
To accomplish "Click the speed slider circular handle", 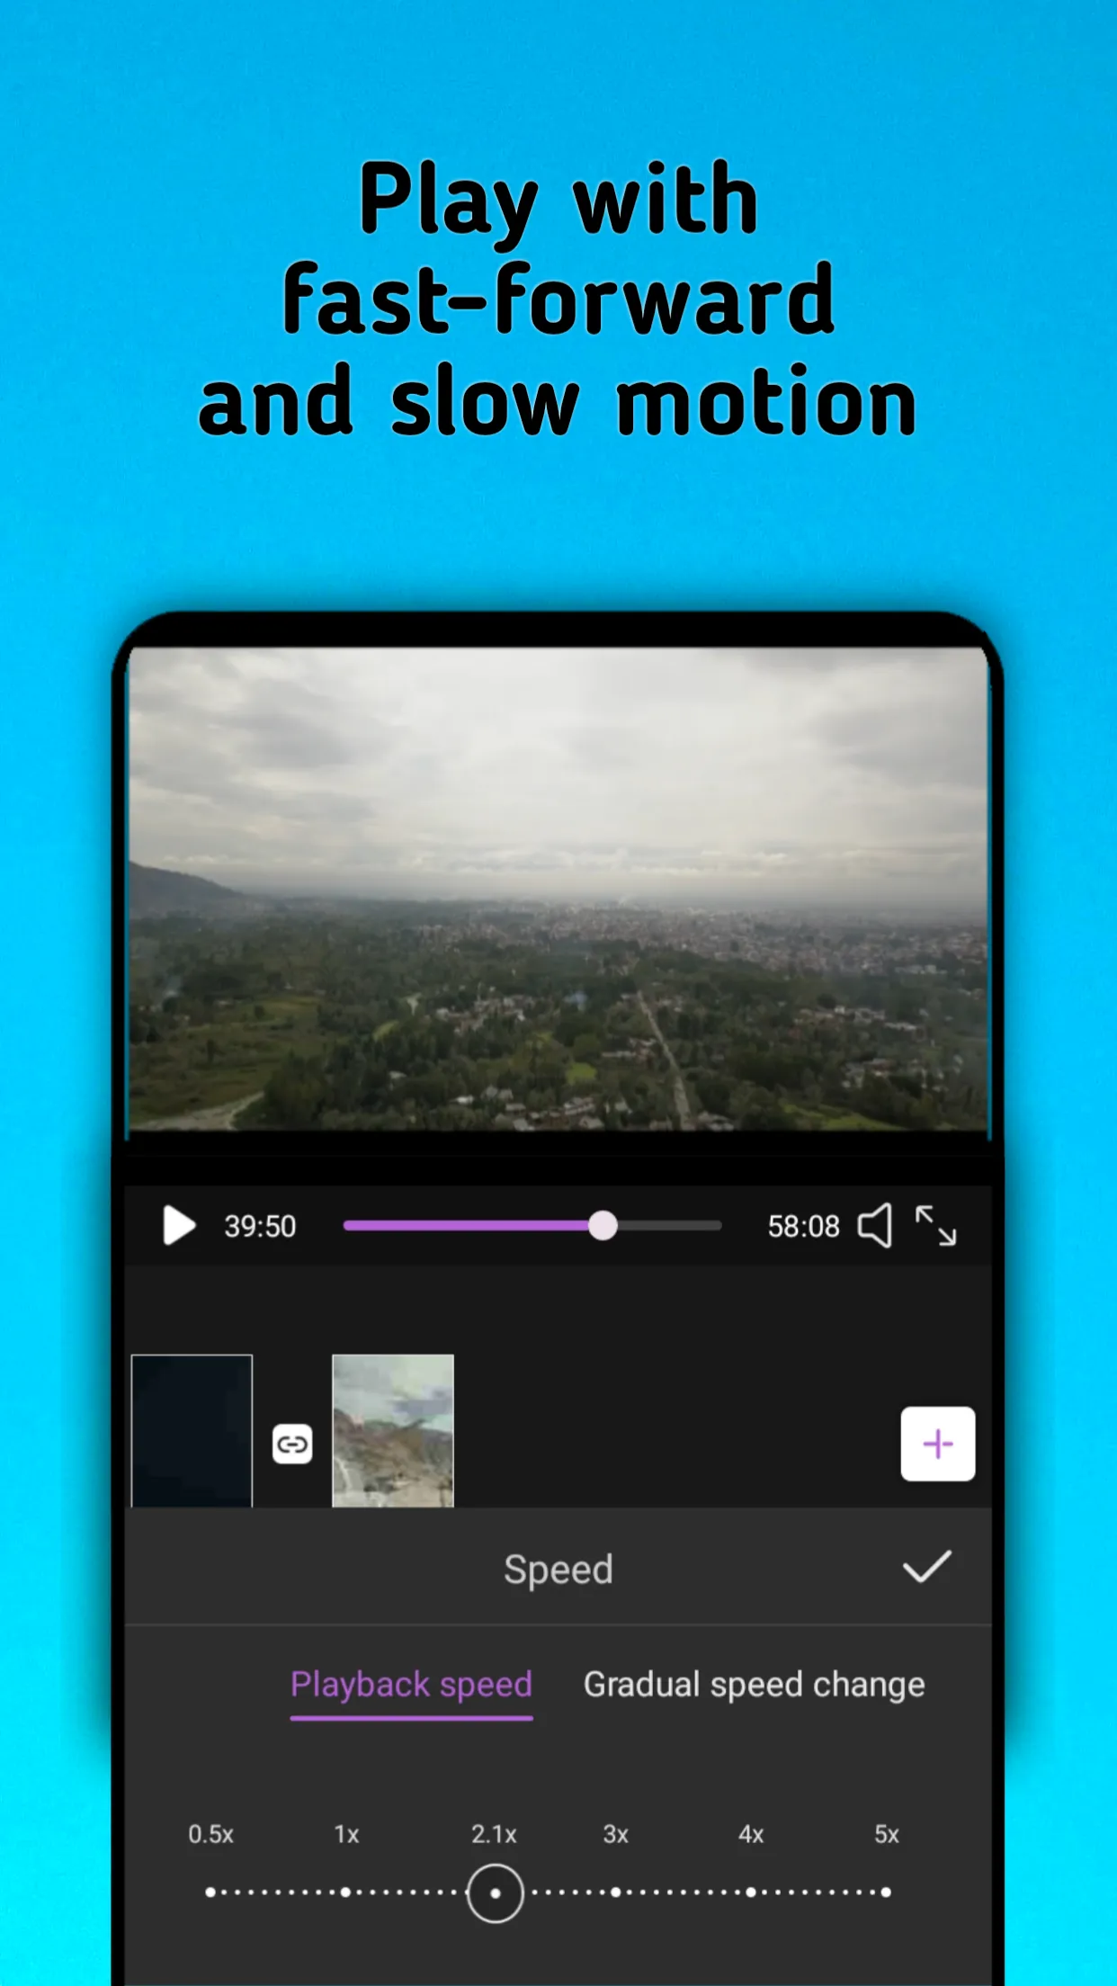I will click(x=495, y=1892).
